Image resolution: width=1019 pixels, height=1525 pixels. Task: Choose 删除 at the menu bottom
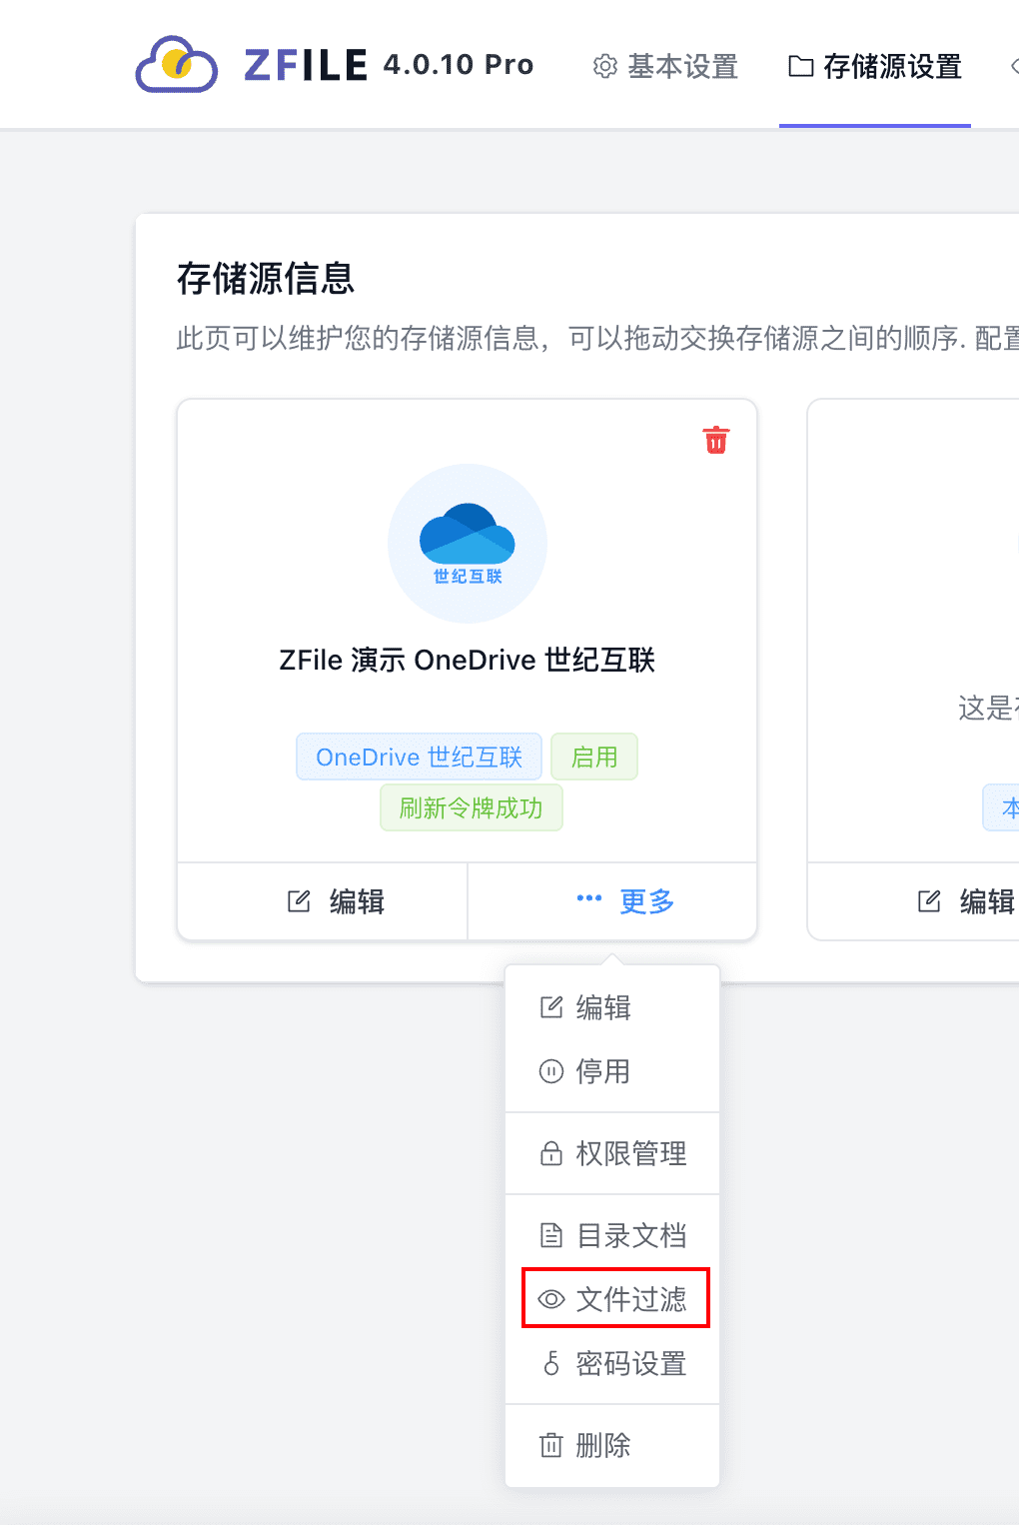(602, 1445)
